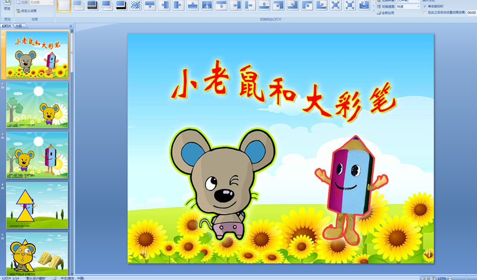
Task: Open 自定义动画 custom animation pane
Action: tap(26, 11)
